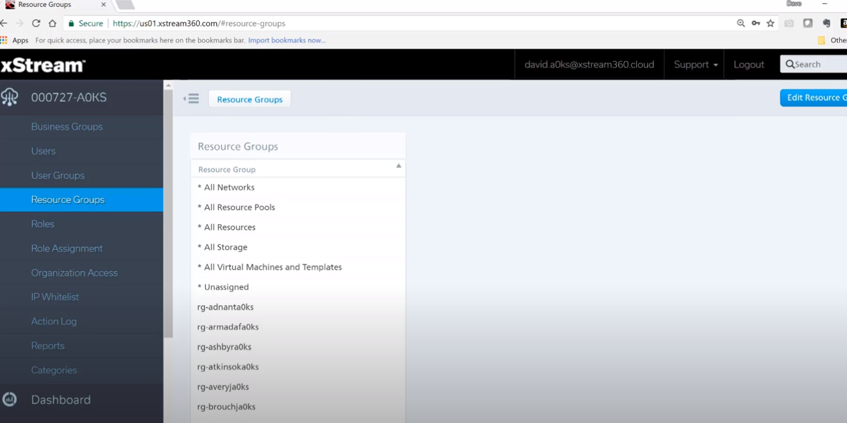This screenshot has width=847, height=423.
Task: Open saved passwords key icon in address bar
Action: pyautogui.click(x=756, y=23)
